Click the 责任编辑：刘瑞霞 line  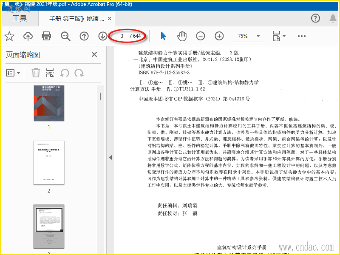click(x=177, y=205)
